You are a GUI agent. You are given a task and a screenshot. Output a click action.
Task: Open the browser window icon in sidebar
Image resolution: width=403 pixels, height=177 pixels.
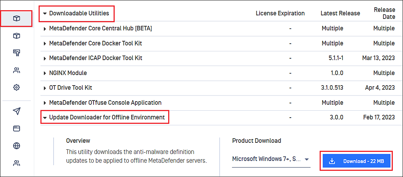16,129
